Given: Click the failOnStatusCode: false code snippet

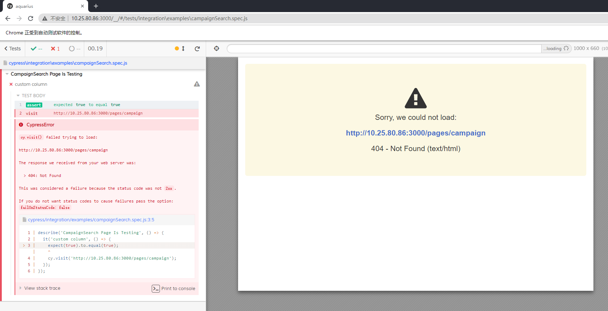Looking at the screenshot, I should 45,207.
